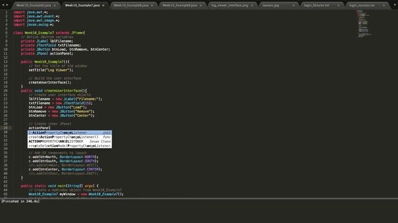Click the txtFilename = new JTextField(15) line
The height and width of the screenshot is (223, 398).
pos(60,103)
